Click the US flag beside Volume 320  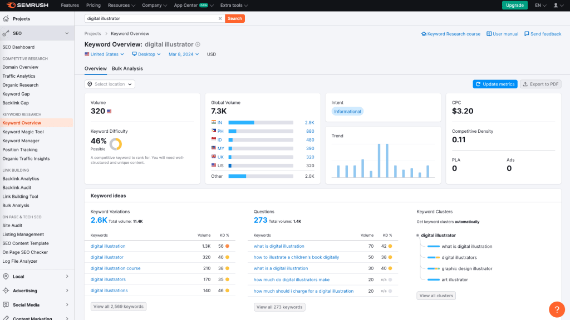click(109, 111)
